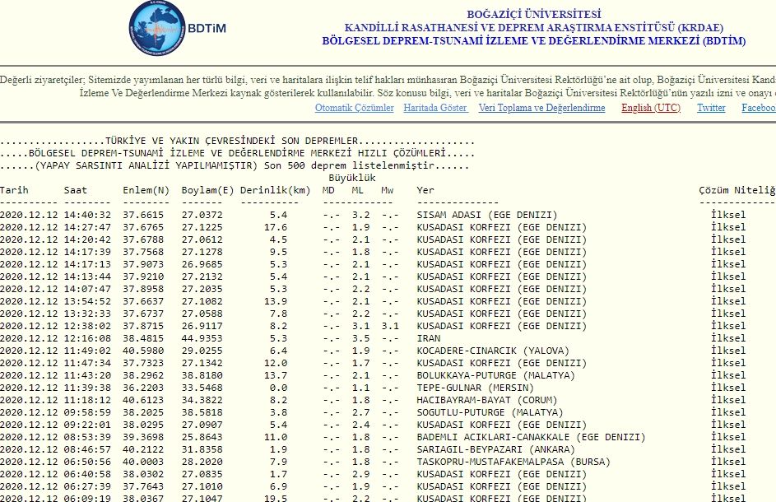Follow the Veri Toplama ve Değerlendirme link

[x=541, y=108]
